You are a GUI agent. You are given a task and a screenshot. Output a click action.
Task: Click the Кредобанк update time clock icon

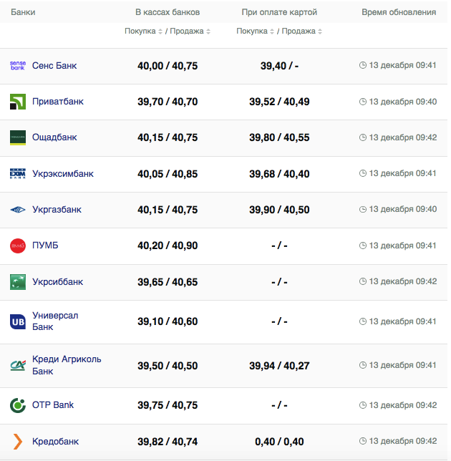point(362,441)
